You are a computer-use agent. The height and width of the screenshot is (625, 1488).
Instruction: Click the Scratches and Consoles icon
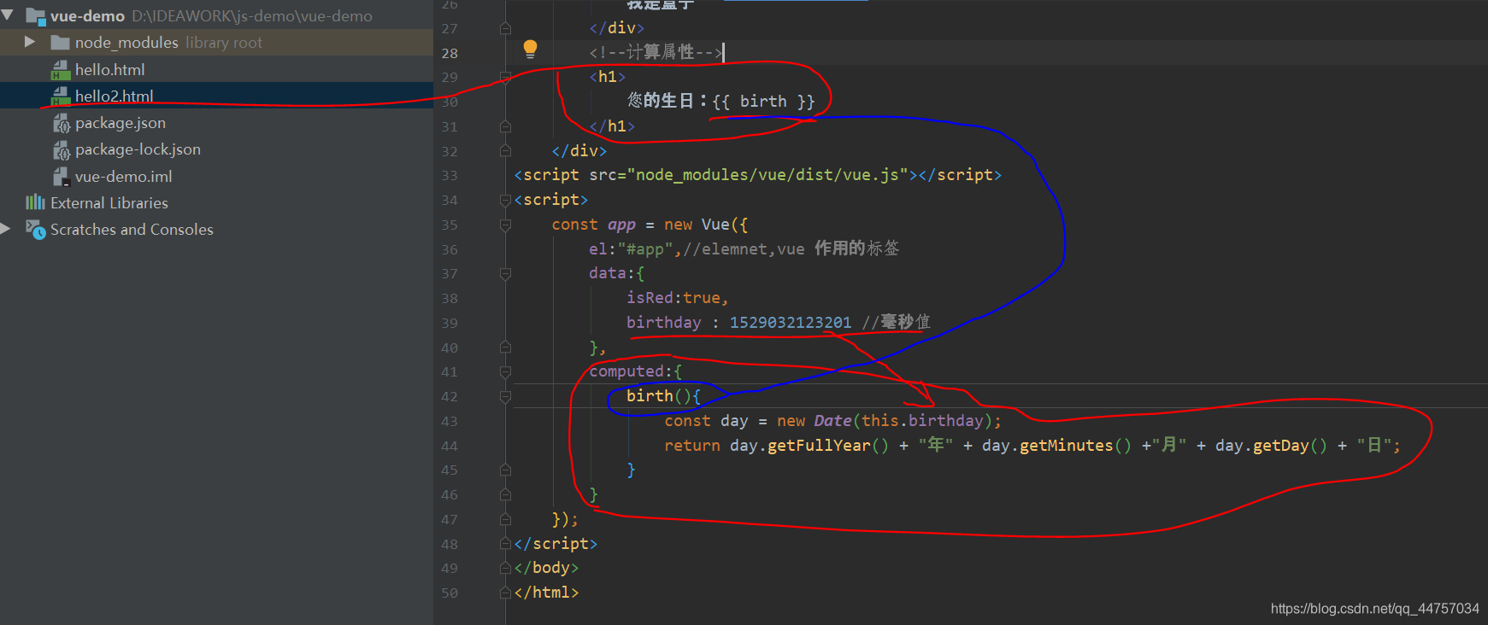point(35,229)
